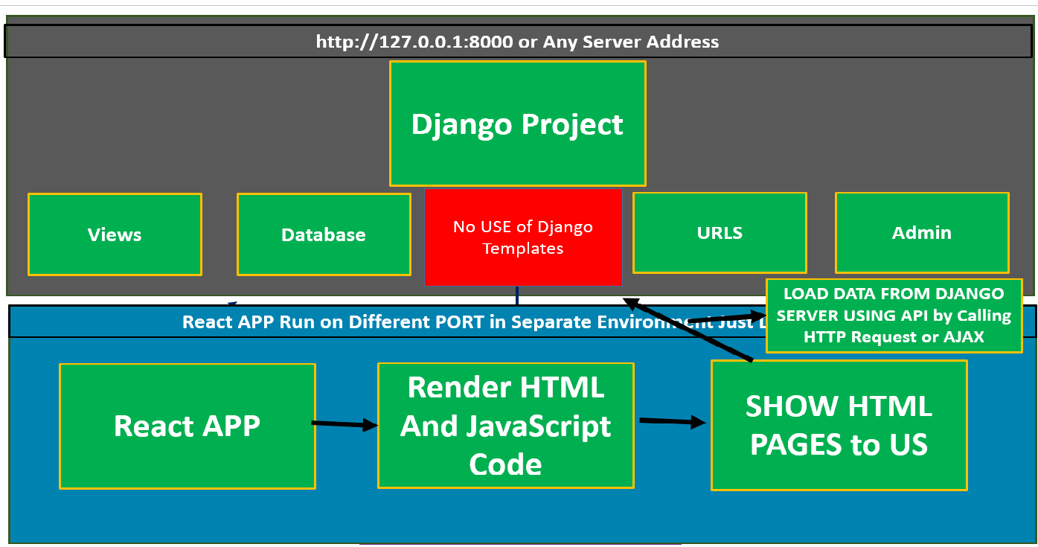Select the Views component block
Image resolution: width=1038 pixels, height=547 pixels.
[x=115, y=234]
